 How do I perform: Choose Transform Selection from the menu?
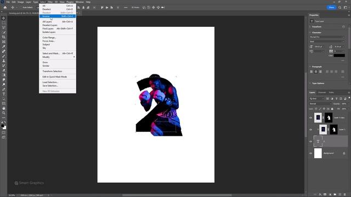click(58, 71)
